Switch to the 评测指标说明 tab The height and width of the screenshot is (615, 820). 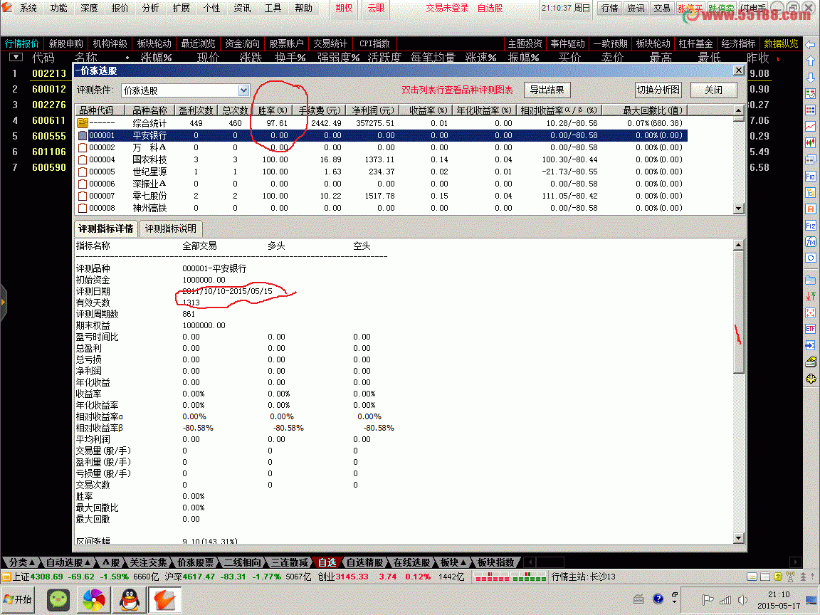(x=171, y=229)
